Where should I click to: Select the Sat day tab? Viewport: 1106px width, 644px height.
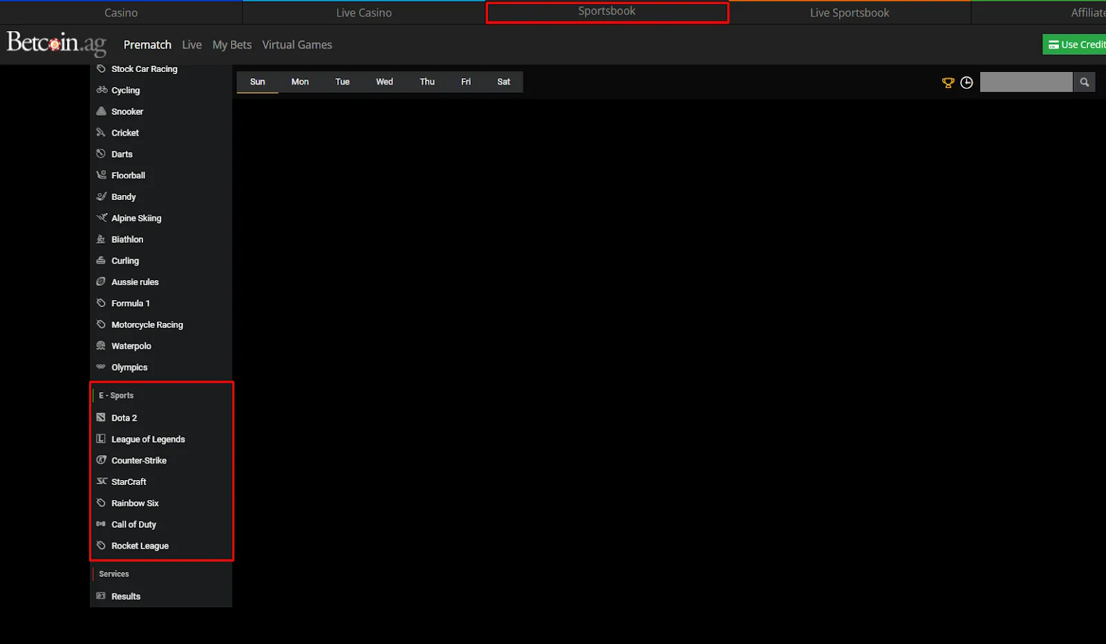tap(503, 82)
